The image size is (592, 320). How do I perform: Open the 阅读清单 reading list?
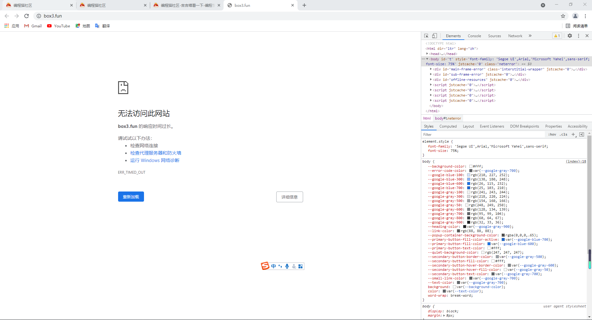tap(577, 26)
